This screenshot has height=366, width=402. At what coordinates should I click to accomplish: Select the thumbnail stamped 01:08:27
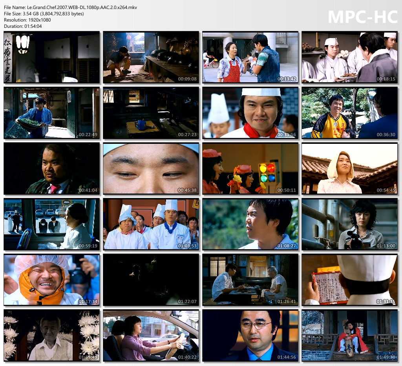[250, 224]
